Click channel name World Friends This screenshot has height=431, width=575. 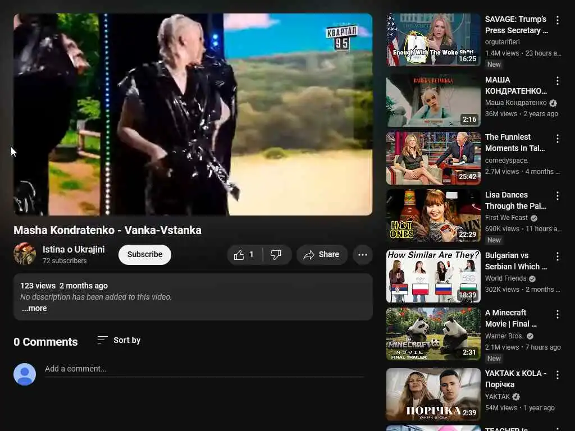(505, 278)
